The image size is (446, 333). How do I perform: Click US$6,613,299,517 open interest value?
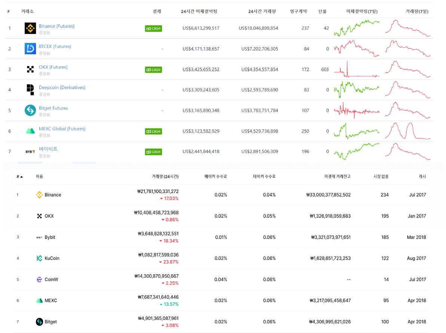pyautogui.click(x=201, y=28)
